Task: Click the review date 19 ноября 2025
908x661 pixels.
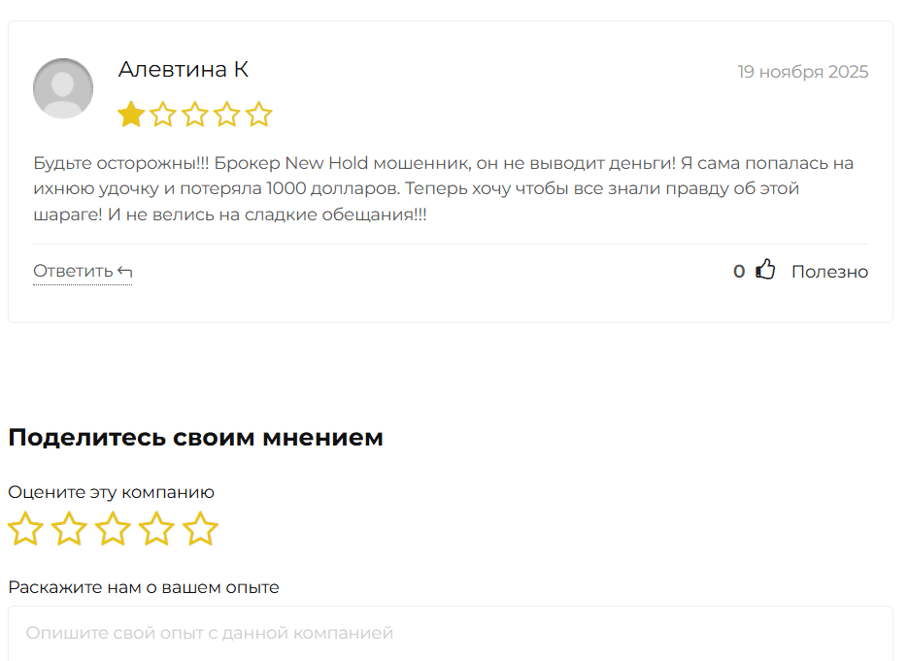Action: [802, 72]
